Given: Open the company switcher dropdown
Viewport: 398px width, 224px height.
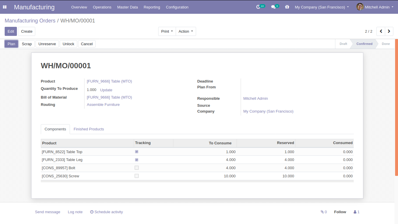Looking at the screenshot, I should tap(322, 7).
